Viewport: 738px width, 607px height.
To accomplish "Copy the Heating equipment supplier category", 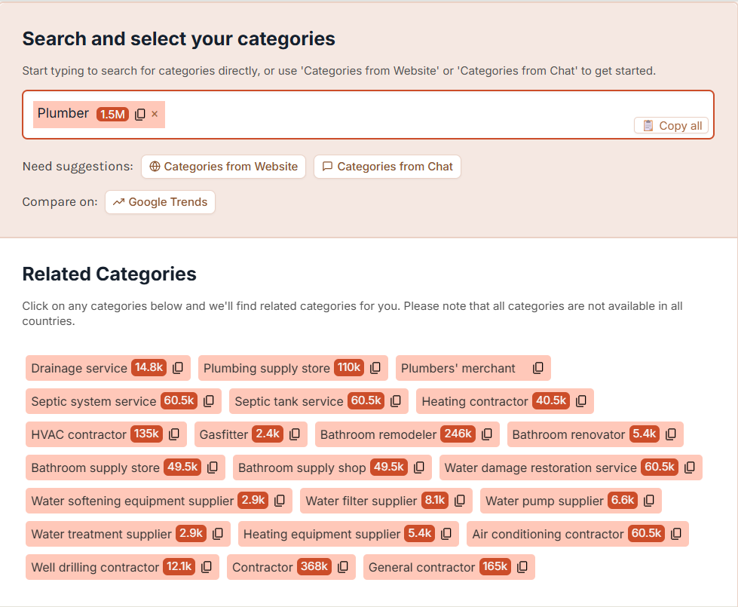I will [446, 534].
